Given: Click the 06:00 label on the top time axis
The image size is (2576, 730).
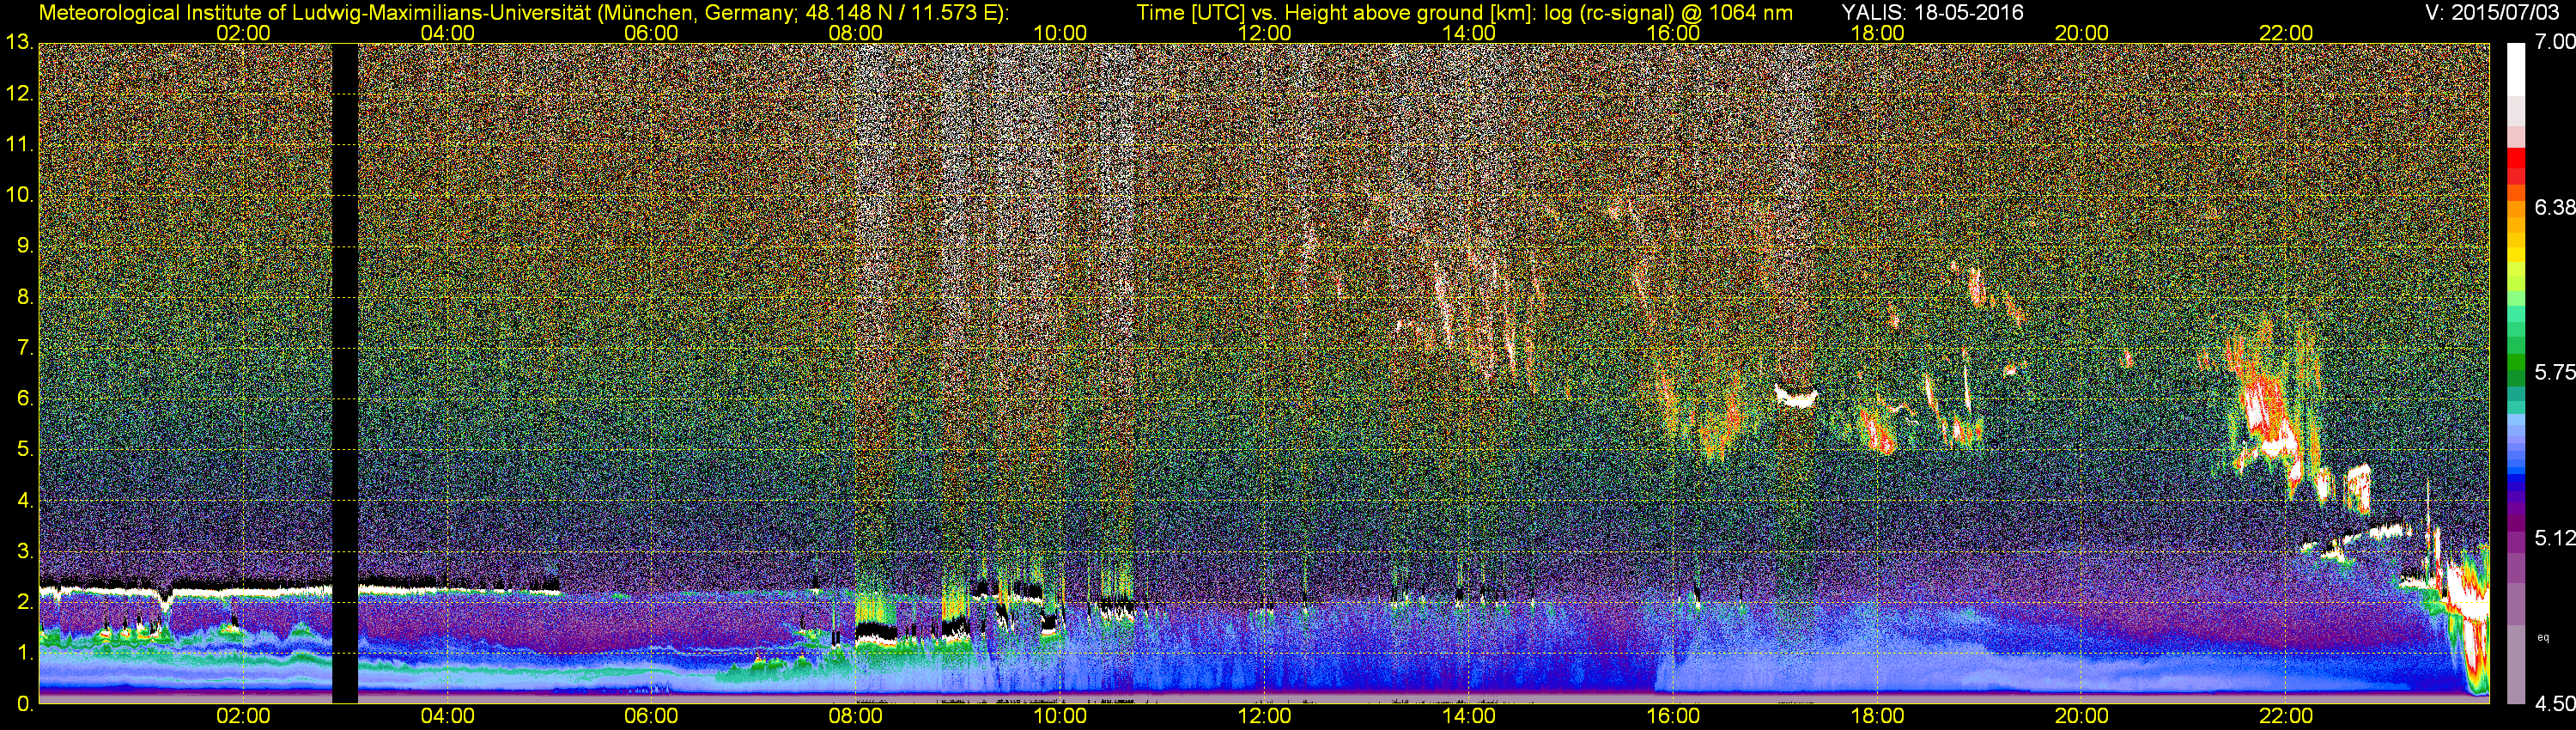Looking at the screenshot, I should pyautogui.click(x=651, y=33).
